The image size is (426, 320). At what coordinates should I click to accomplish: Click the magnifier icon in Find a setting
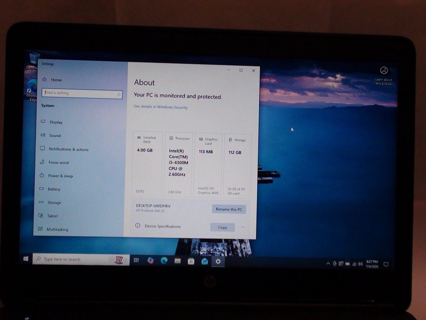(119, 95)
